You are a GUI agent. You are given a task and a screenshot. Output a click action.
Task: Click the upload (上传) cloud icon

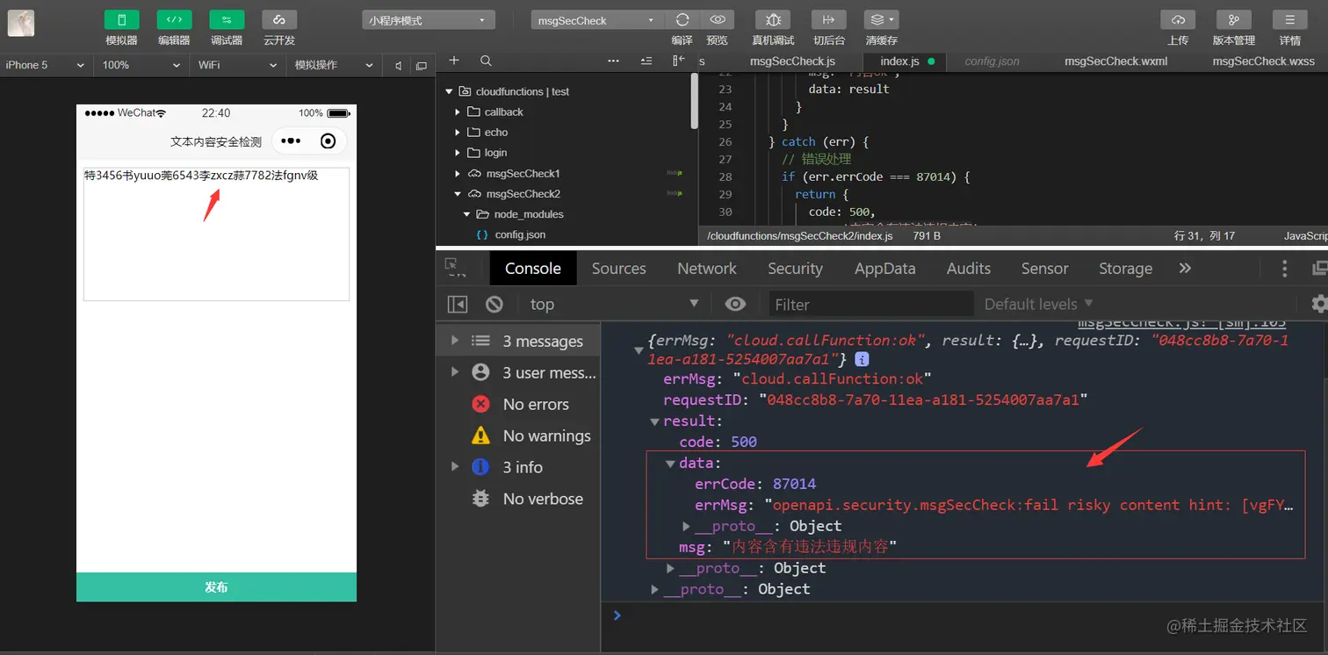point(1178,20)
